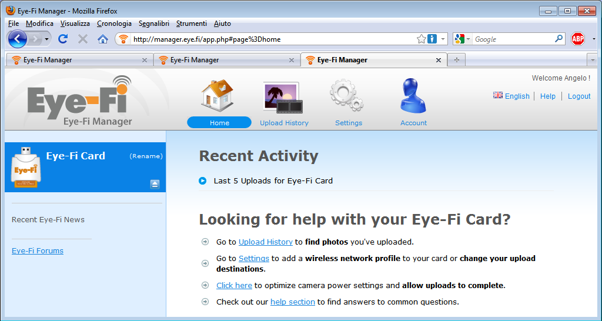Switch to the first Eye-Fi Manager tab

pos(79,60)
